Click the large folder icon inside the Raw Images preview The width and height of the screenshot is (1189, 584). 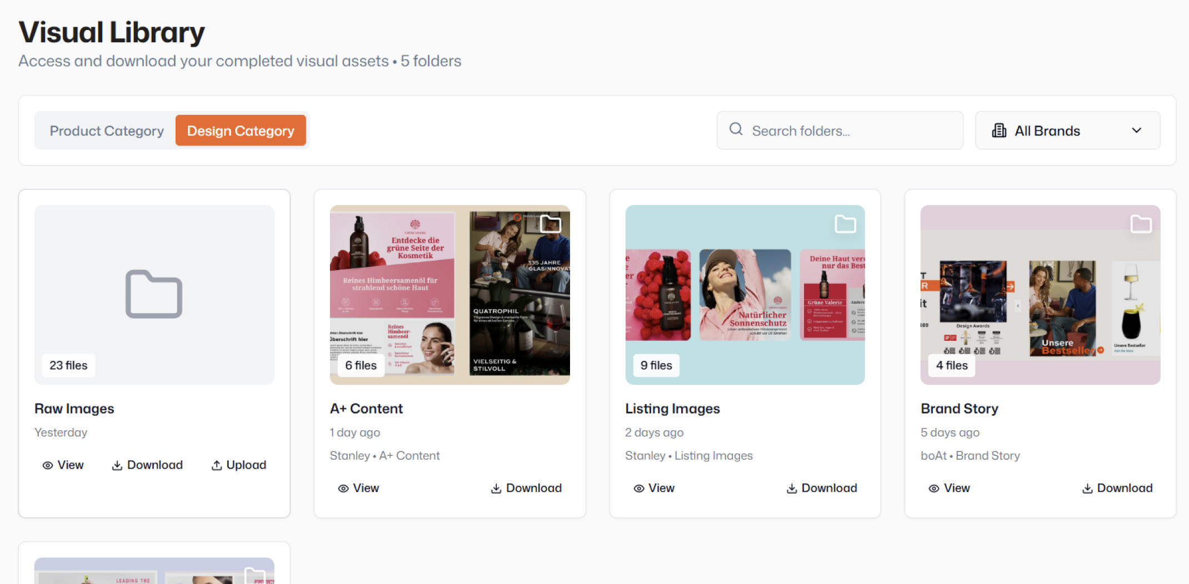coord(154,294)
